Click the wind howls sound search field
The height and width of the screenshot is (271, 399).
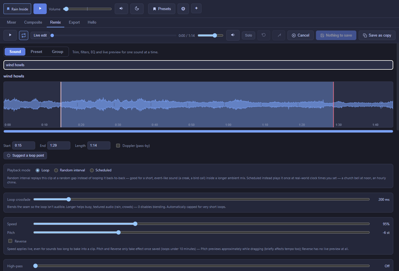click(x=198, y=65)
